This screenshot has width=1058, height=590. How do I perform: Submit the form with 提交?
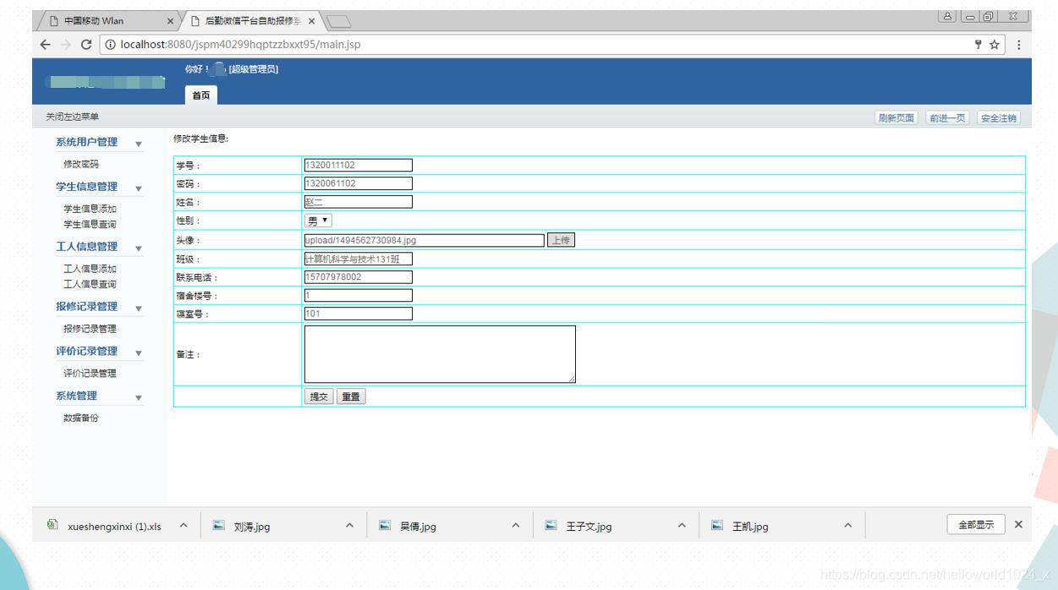tap(319, 396)
